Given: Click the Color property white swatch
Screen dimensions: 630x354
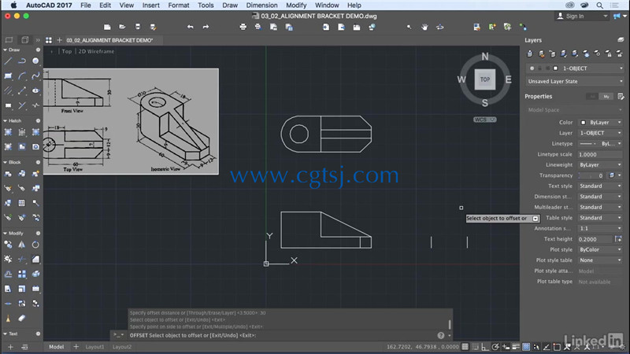Looking at the screenshot, I should click(x=583, y=123).
